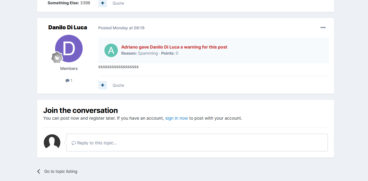Quote Danilo Di Luca's post
The image size is (368, 181).
point(118,85)
